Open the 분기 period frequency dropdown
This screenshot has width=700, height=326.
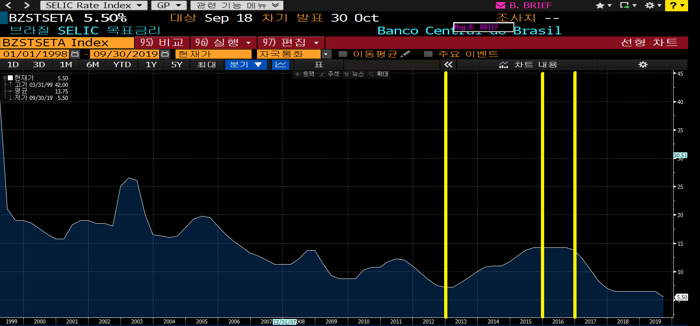click(x=246, y=65)
